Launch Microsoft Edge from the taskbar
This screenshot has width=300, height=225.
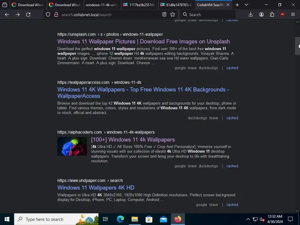120,219
